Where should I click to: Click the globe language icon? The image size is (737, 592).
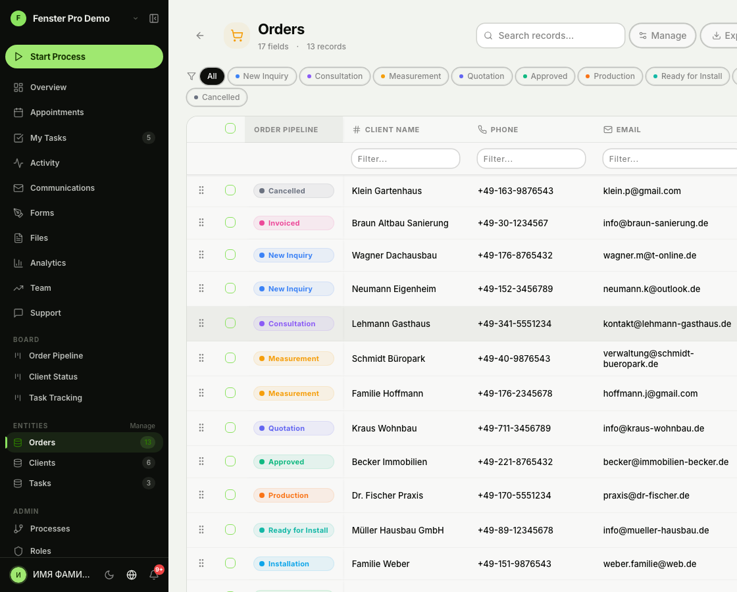coord(132,574)
